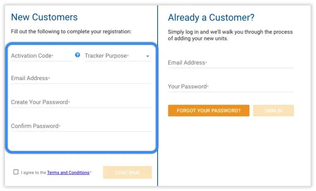Click the 'Fill out the following' instruction text
316x191 pixels.
click(x=71, y=32)
